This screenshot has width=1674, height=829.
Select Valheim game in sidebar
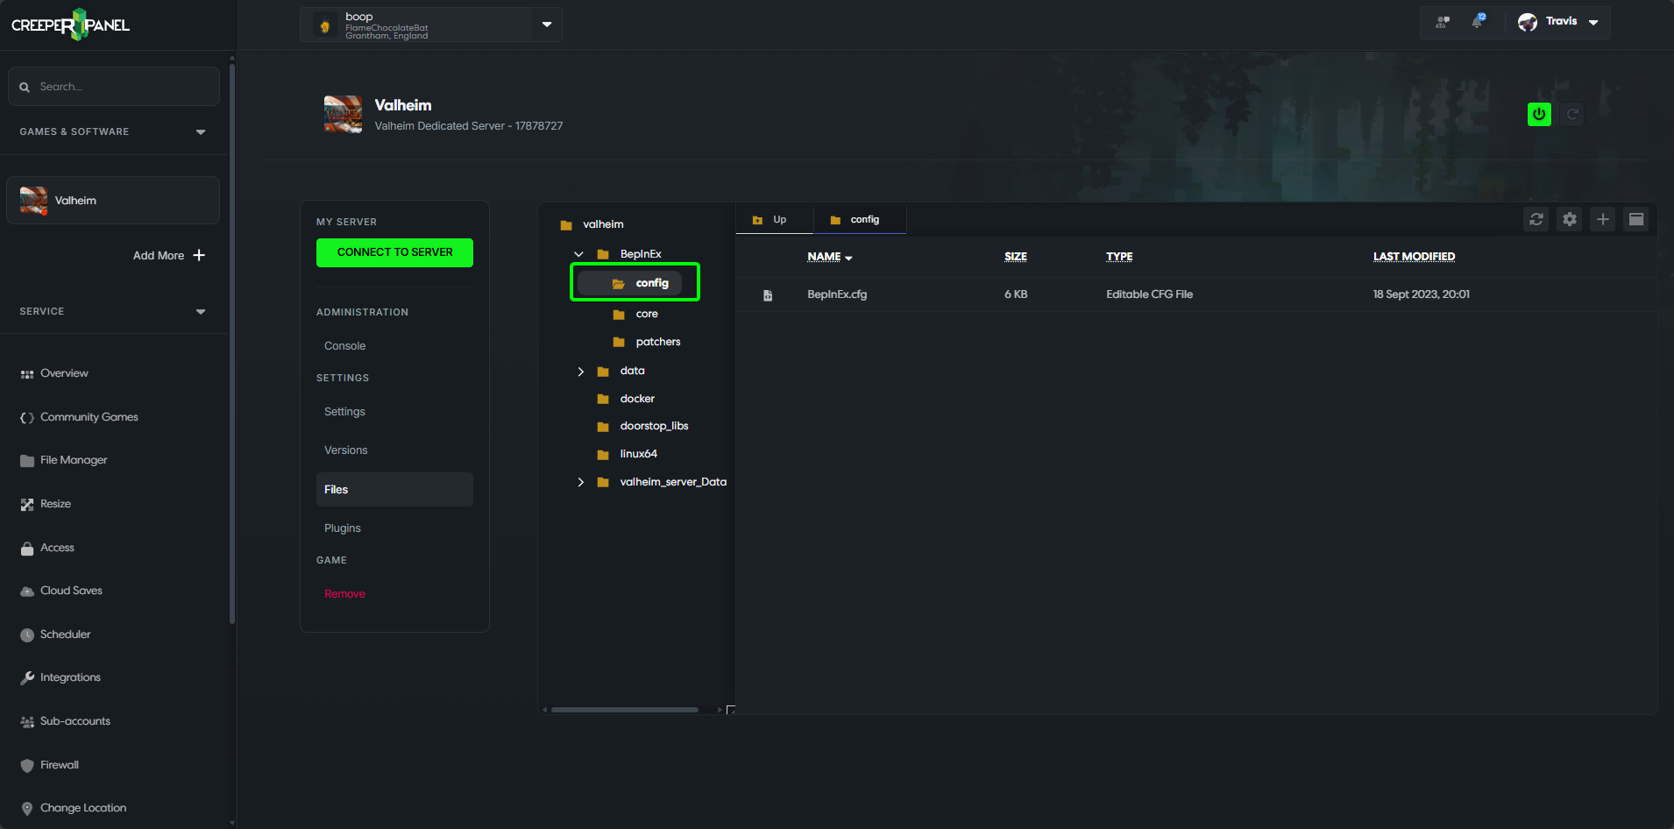(x=113, y=200)
